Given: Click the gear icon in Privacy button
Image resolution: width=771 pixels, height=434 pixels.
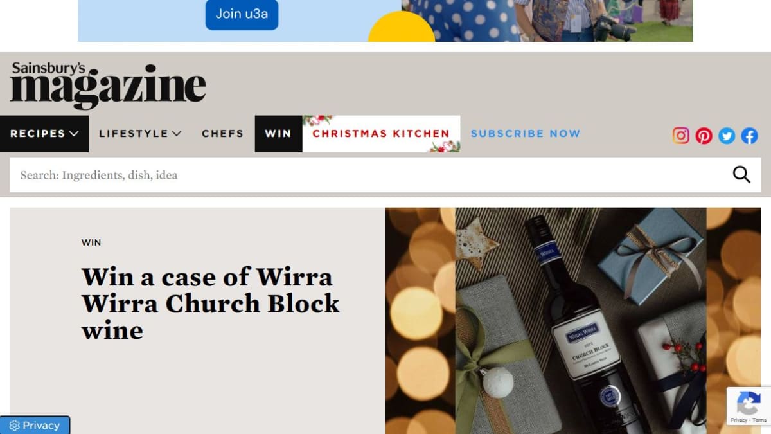Looking at the screenshot, I should [15, 426].
